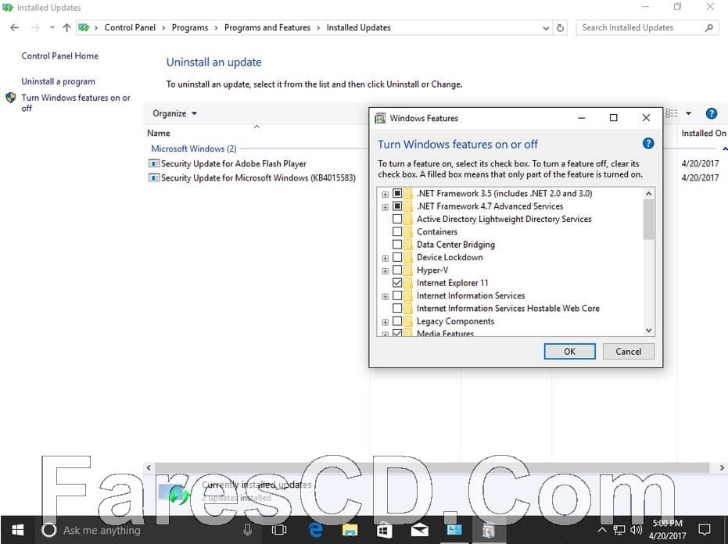Click Programs in the breadcrumb
Image resolution: width=728 pixels, height=544 pixels.
[190, 27]
